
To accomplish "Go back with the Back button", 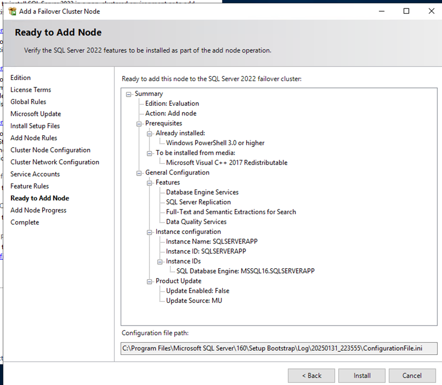I will 312,376.
